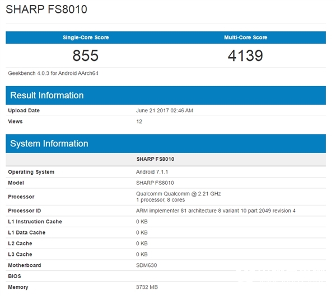This screenshot has width=336, height=296.
Task: Select the Upload Date label
Action: [x=24, y=111]
